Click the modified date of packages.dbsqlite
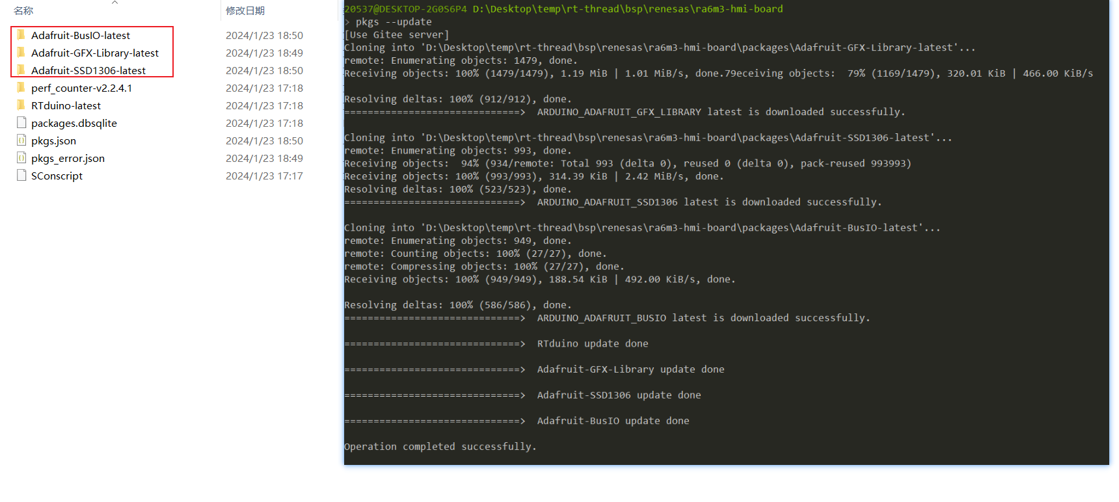This screenshot has width=1119, height=502. pyautogui.click(x=264, y=123)
